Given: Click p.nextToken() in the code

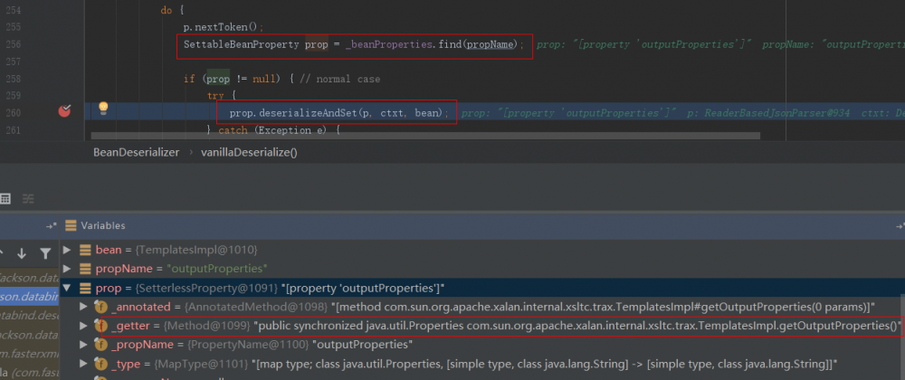Looking at the screenshot, I should coord(223,27).
